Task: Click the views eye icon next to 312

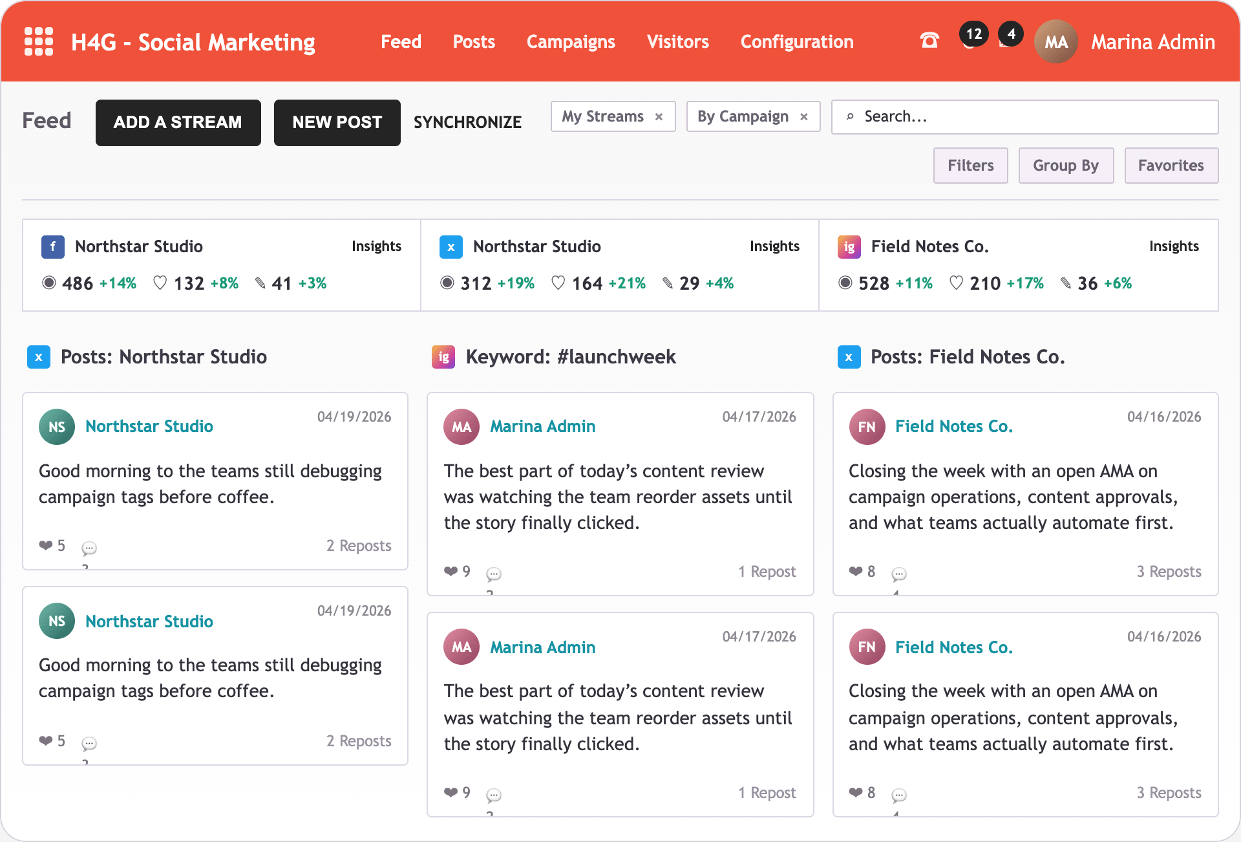Action: [x=447, y=283]
